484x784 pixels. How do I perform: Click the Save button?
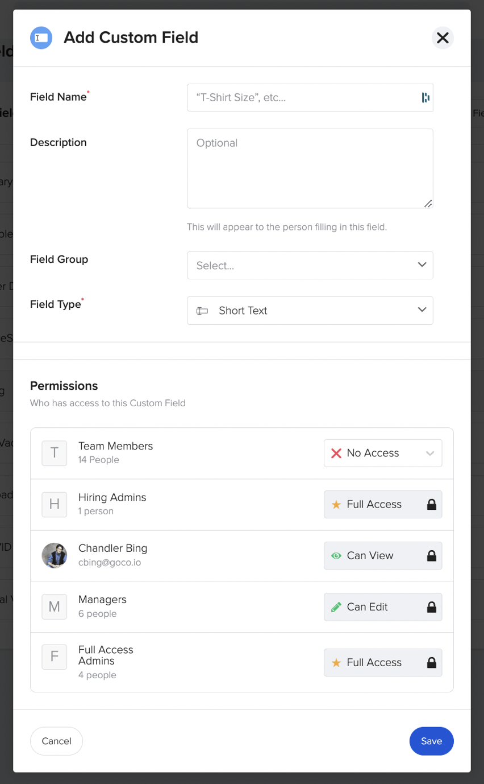pos(431,741)
